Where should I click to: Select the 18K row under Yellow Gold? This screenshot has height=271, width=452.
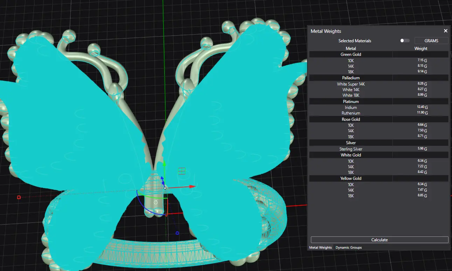(379, 196)
